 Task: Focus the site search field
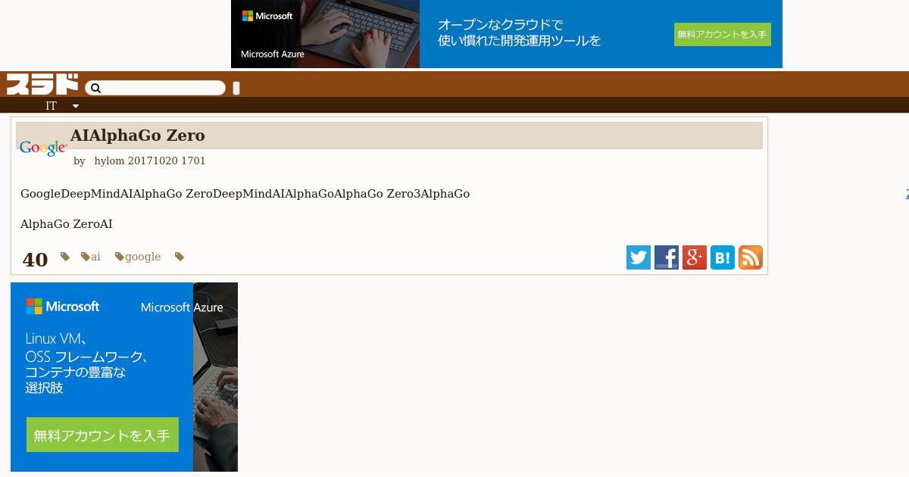(x=155, y=89)
